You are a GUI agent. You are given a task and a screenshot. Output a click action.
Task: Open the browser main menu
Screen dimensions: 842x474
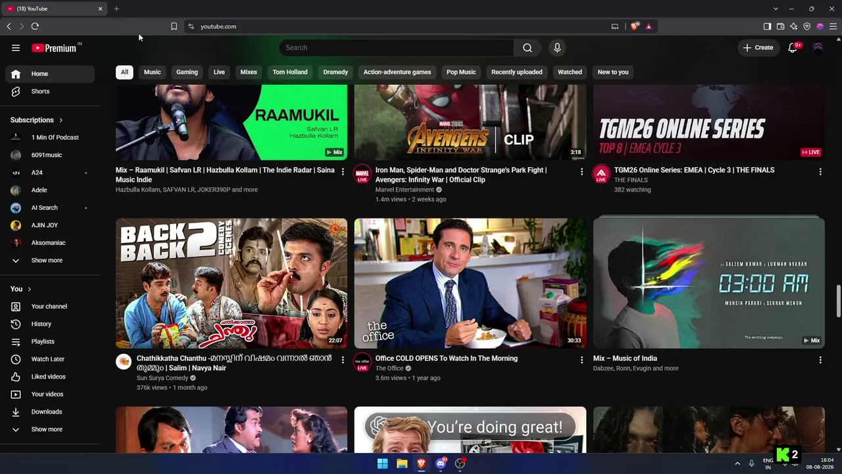pyautogui.click(x=833, y=26)
